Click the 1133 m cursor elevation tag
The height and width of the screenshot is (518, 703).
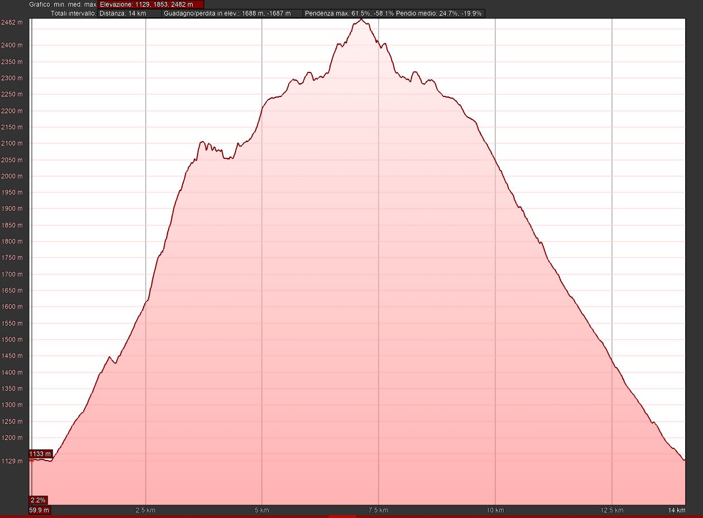(x=40, y=454)
